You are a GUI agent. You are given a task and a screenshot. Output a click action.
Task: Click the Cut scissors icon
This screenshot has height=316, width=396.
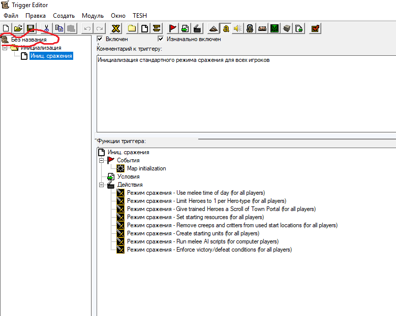[x=46, y=28]
